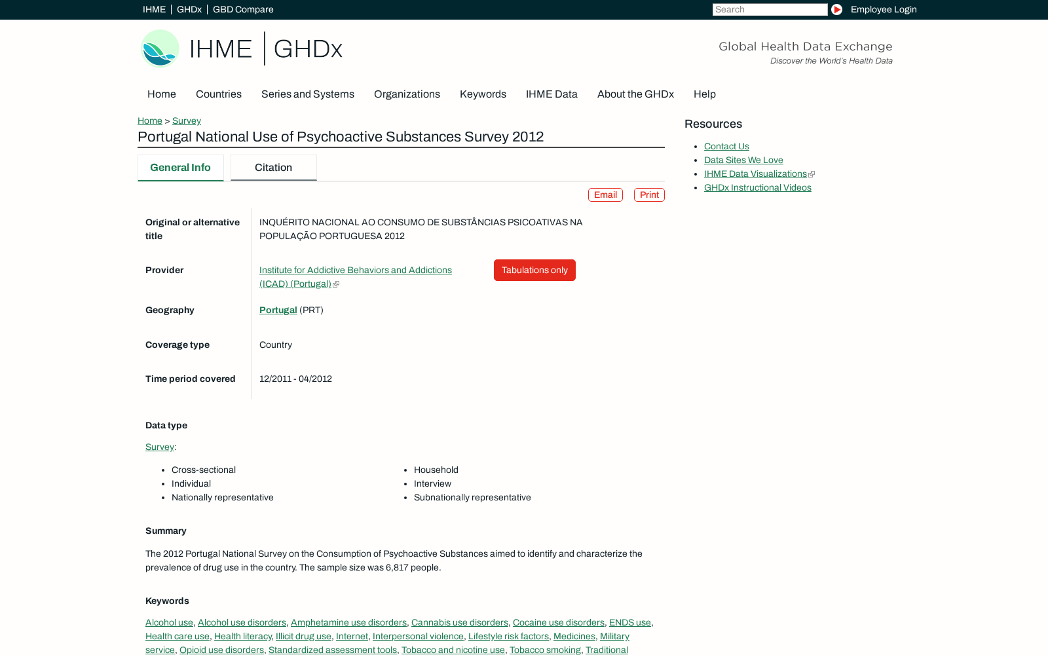
Task: Click the time period value 12/2011 - 04/2012
Action: 295,379
